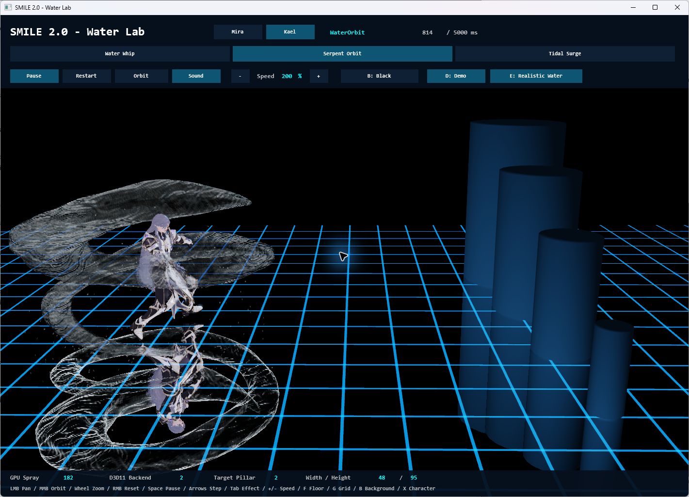
Task: Click the Width / Height status label
Action: [328, 478]
